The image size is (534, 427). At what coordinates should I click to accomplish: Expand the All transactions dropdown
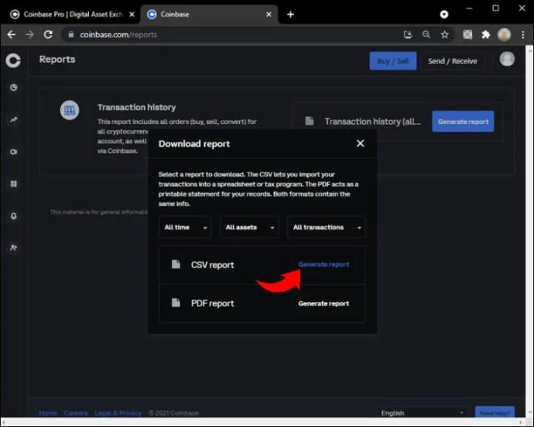pyautogui.click(x=327, y=227)
